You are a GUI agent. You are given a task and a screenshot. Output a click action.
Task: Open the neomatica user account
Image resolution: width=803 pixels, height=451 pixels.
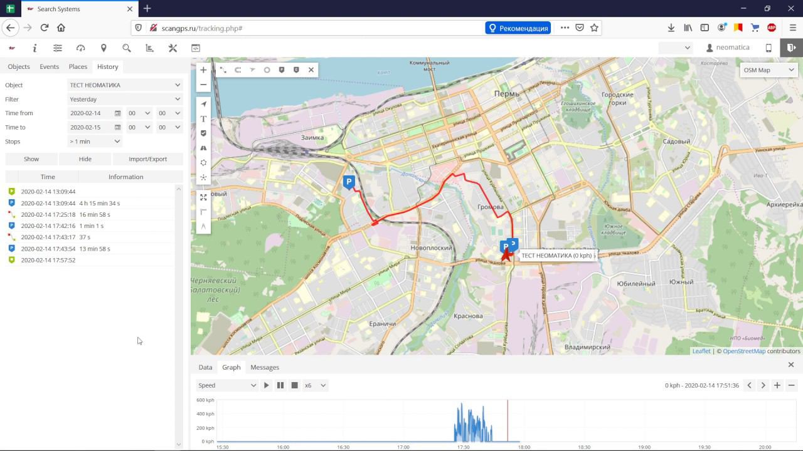(x=728, y=48)
